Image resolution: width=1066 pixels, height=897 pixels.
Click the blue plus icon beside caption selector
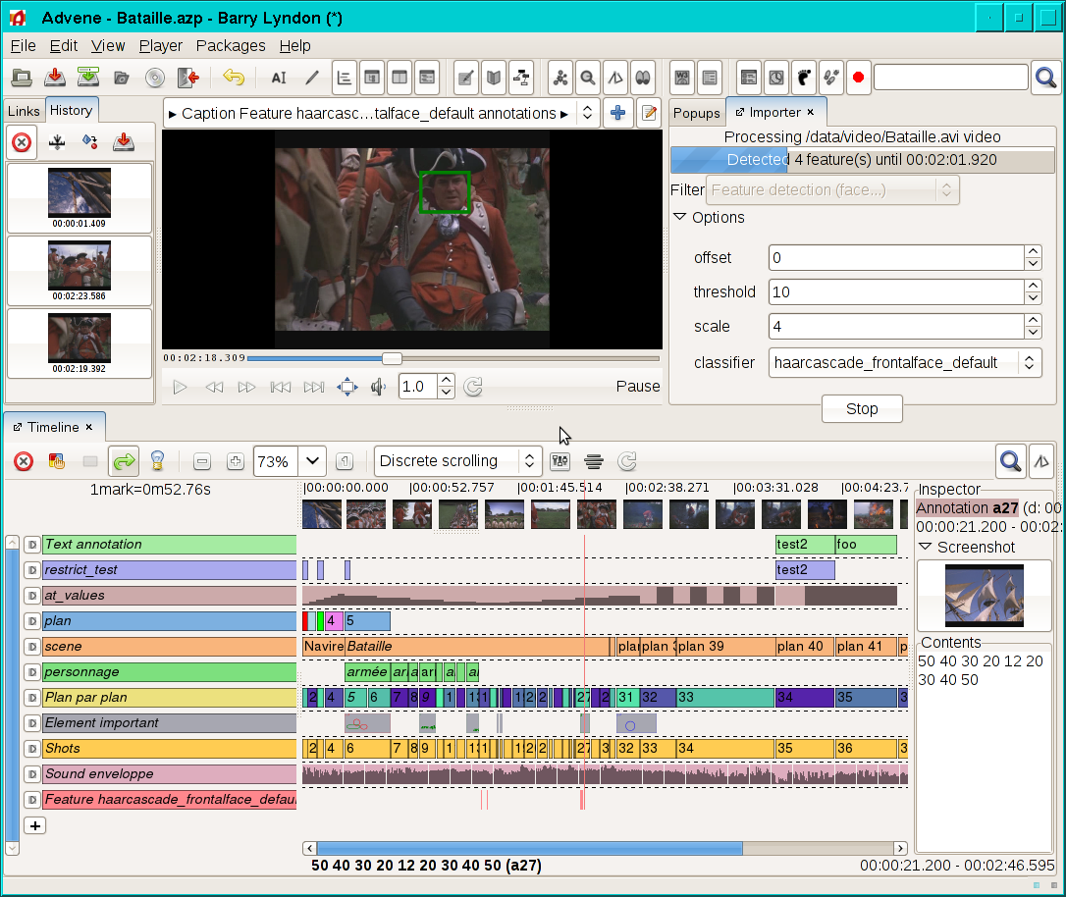click(617, 114)
